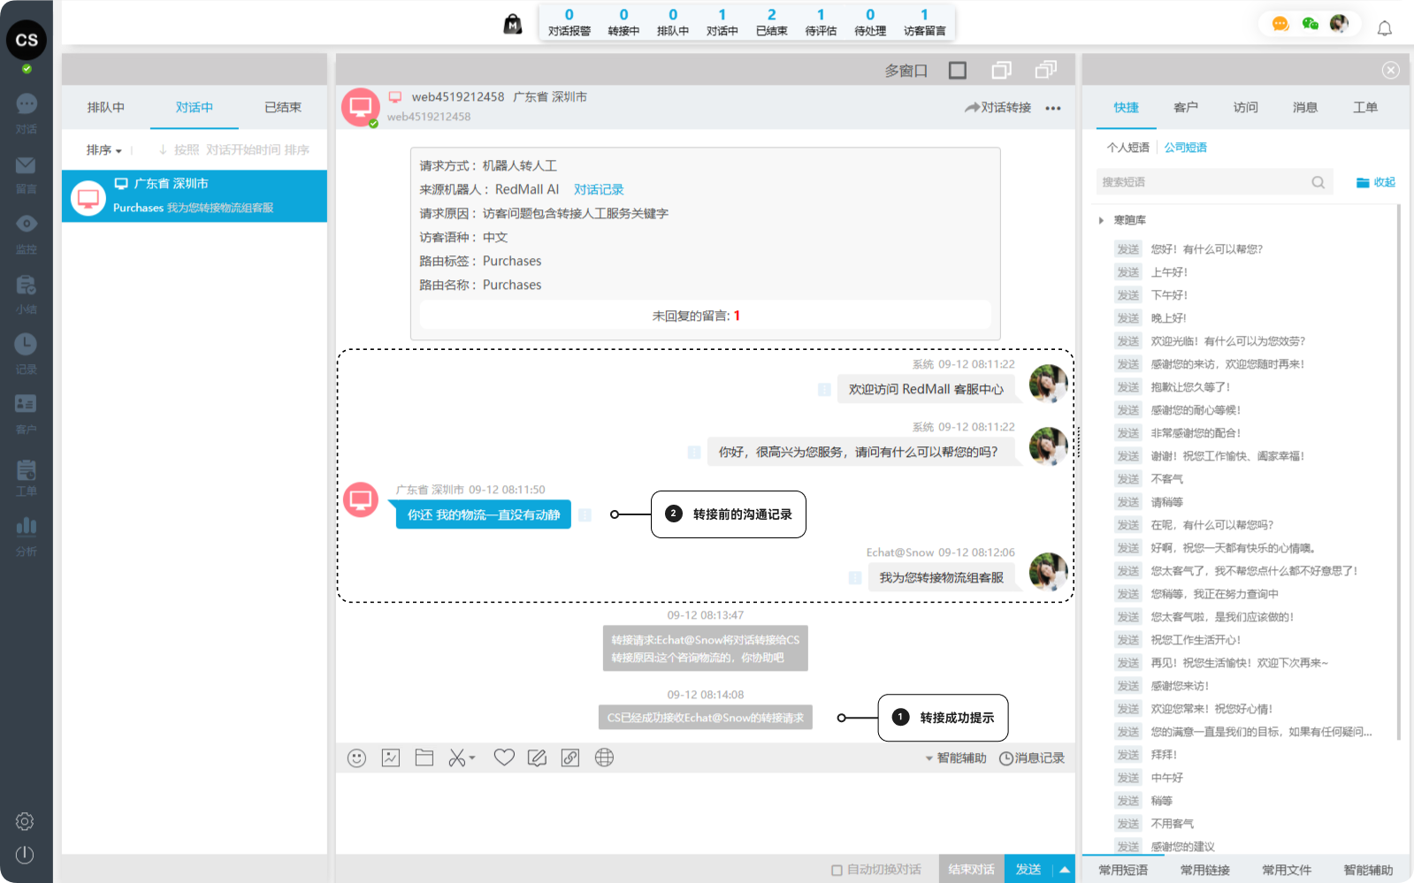Click the phrase list vertical scrollbar

[1398, 468]
